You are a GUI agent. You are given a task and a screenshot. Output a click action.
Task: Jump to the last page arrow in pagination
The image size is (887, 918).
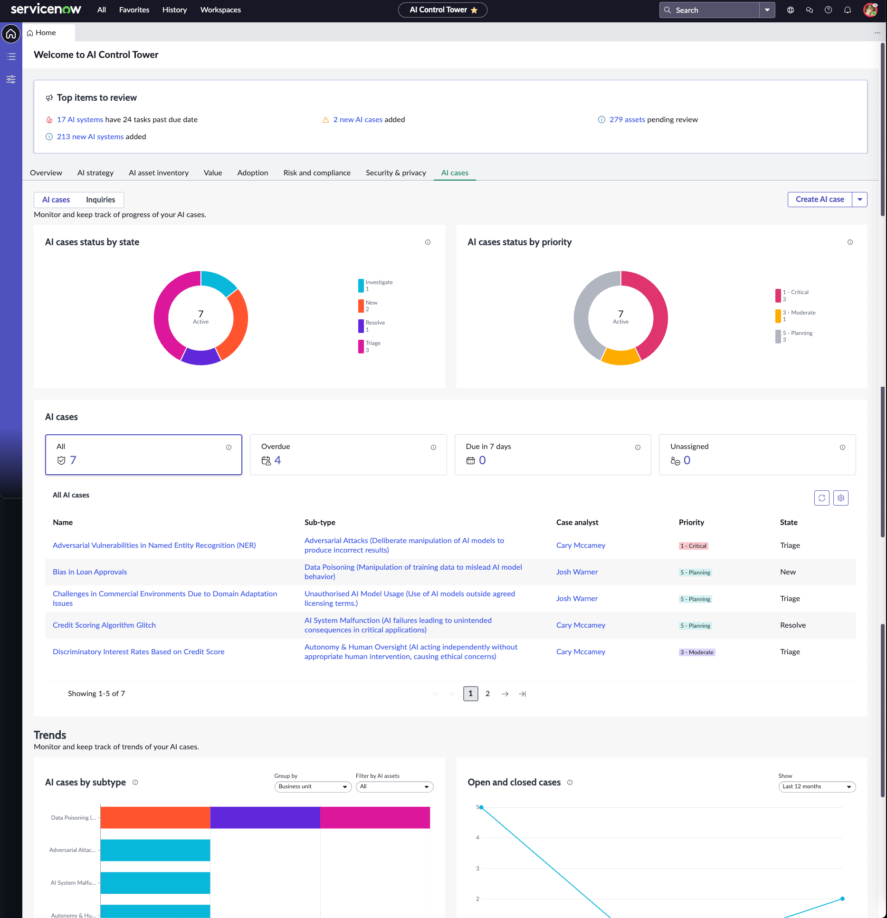click(522, 694)
